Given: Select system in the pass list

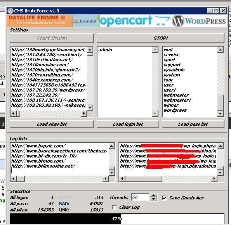Looking at the screenshot, I should click(x=172, y=75).
